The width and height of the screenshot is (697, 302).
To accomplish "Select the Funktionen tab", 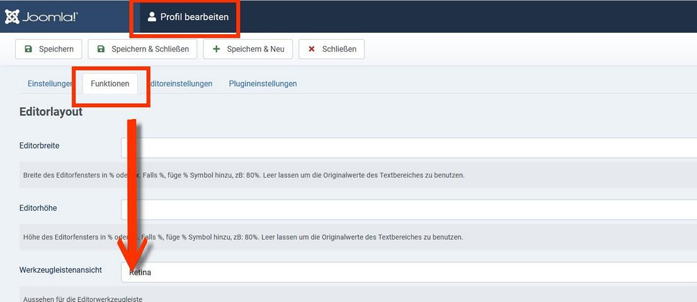I will (110, 84).
